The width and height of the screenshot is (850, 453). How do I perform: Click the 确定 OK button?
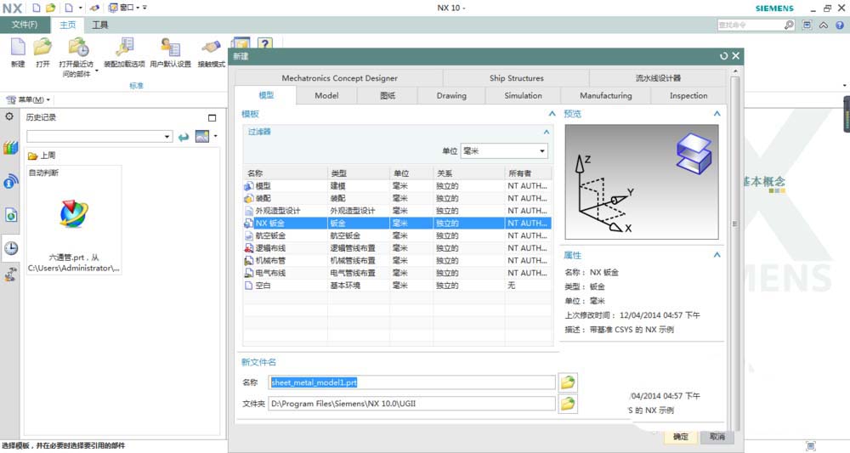pos(681,437)
